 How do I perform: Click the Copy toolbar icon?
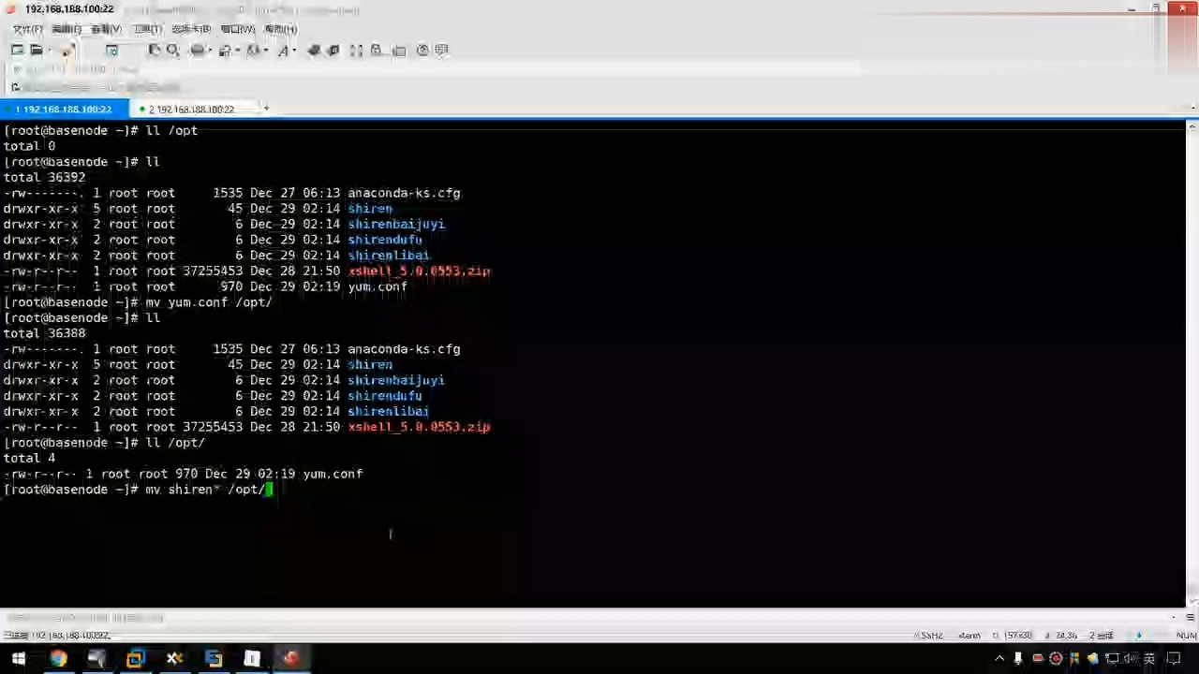[x=155, y=51]
